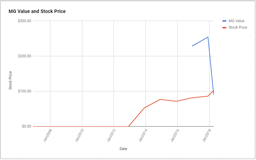Click the Jan2012 date label
Screen dimensions: 256x160
pos(111,135)
